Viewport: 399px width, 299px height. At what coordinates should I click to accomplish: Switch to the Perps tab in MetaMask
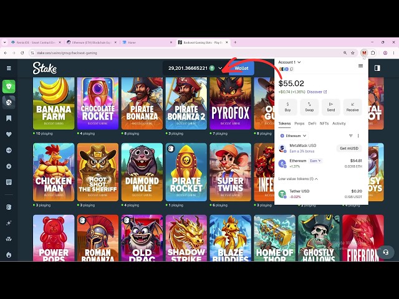tap(299, 123)
